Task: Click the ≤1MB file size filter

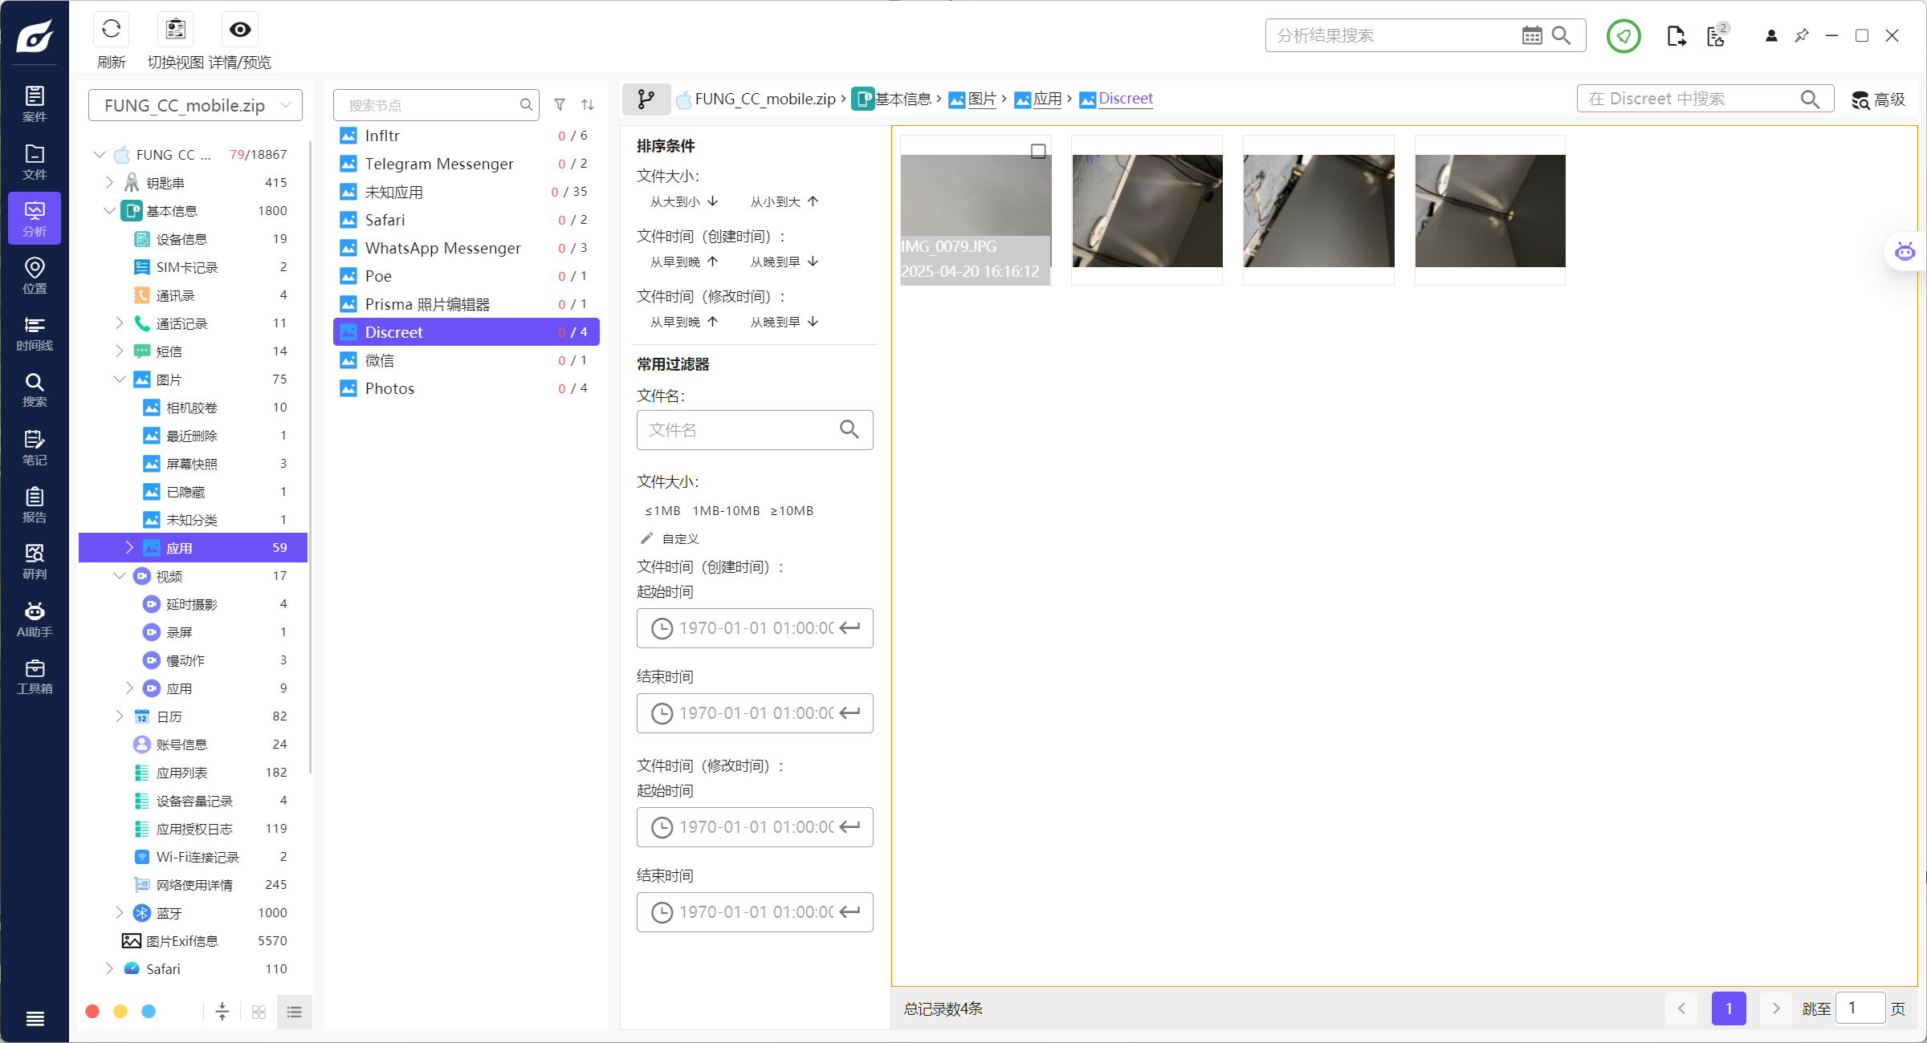Action: (x=662, y=511)
